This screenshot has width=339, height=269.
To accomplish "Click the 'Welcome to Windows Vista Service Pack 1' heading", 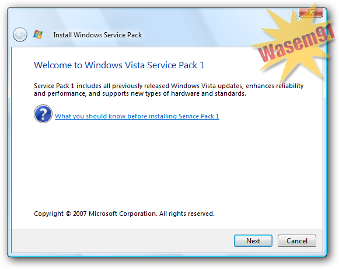I will 119,65.
